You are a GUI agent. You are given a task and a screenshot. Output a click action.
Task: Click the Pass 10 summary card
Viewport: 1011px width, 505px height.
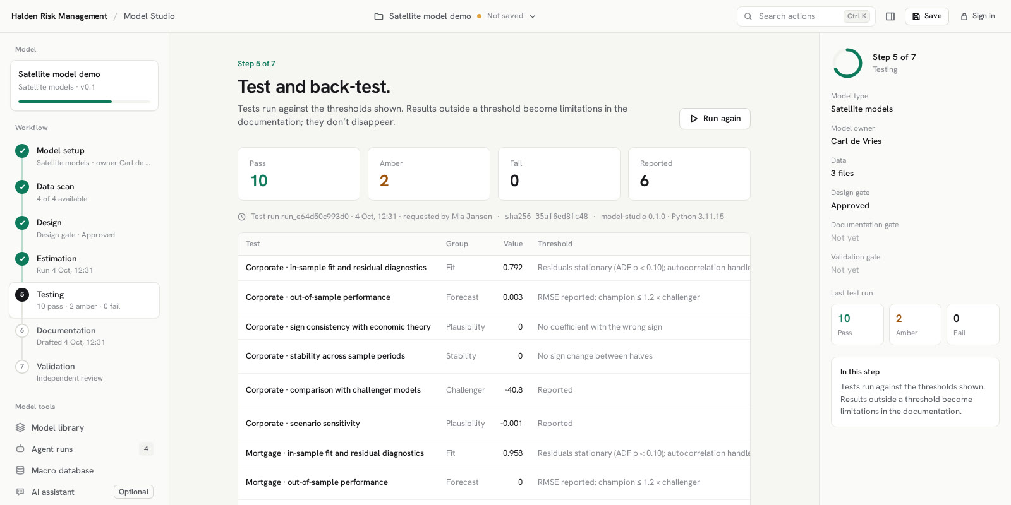[x=299, y=174]
